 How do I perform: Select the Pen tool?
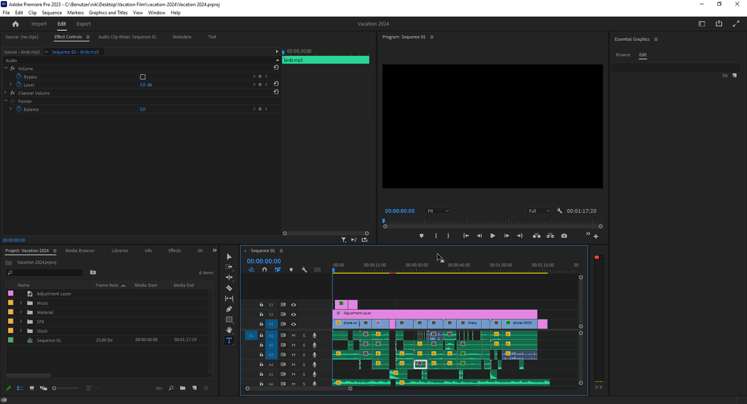point(229,309)
